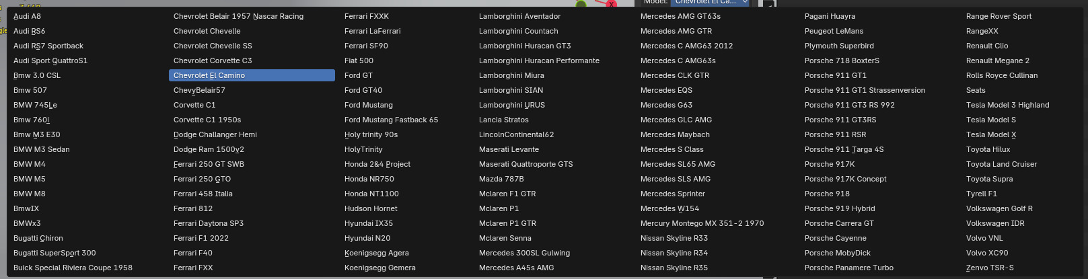Viewport: 1088px width, 279px height.
Task: Select Hyundai IX35
Action: coord(369,223)
